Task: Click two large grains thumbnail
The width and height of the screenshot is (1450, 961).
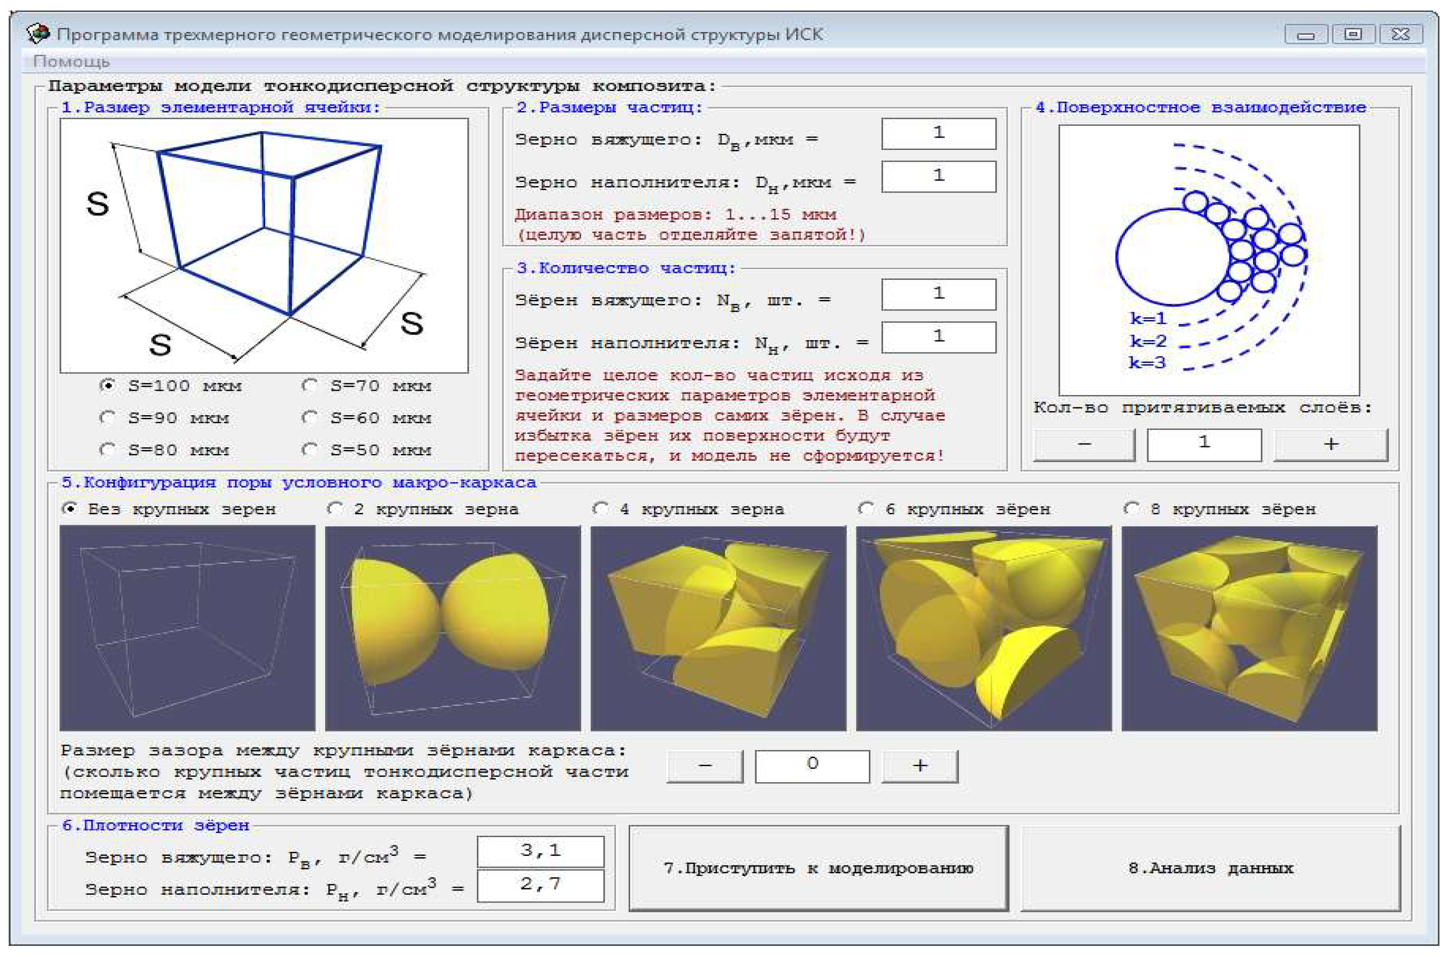Action: [453, 628]
